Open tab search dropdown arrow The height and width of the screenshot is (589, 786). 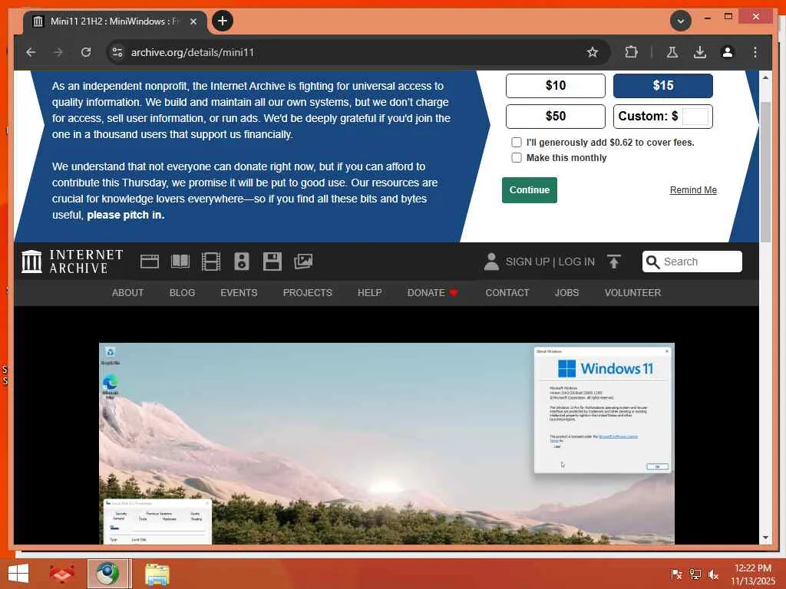click(x=680, y=21)
